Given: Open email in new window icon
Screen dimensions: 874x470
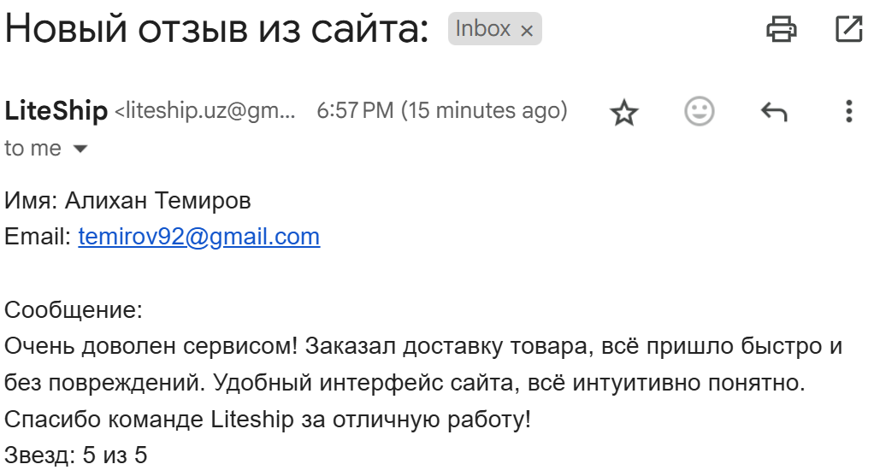Looking at the screenshot, I should 849,29.
